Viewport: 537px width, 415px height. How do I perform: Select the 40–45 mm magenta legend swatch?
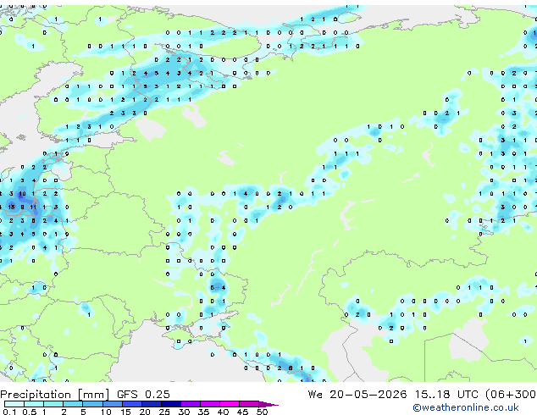tap(230, 404)
